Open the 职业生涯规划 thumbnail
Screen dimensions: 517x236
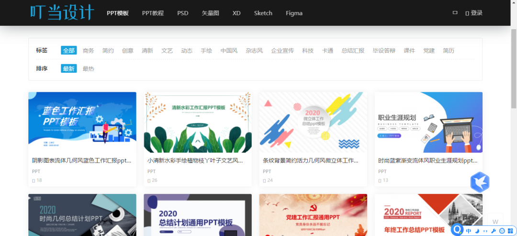[428, 122]
